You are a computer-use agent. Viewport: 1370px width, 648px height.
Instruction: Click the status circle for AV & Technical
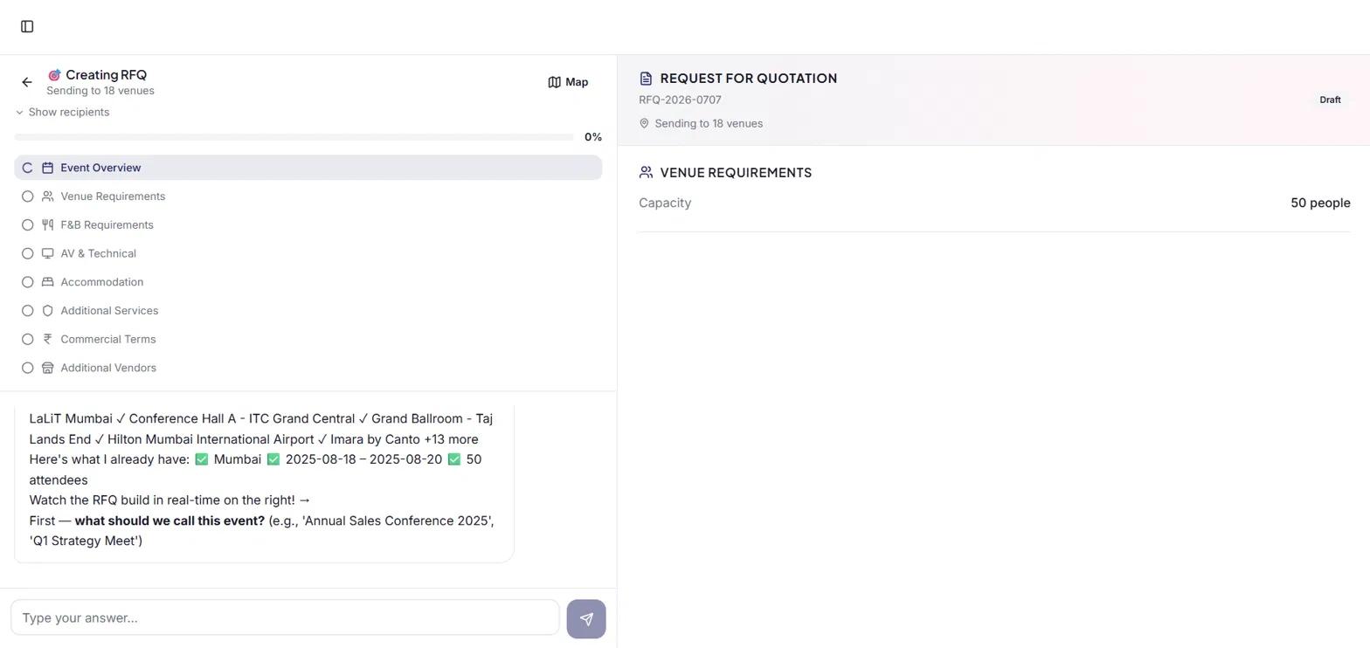tap(28, 253)
